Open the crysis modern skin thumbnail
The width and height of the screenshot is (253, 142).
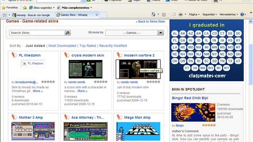click(85, 69)
